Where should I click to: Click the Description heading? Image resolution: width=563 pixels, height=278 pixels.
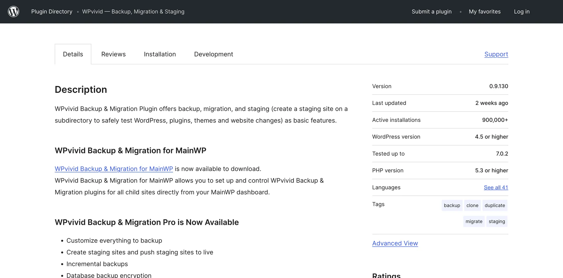coord(81,90)
